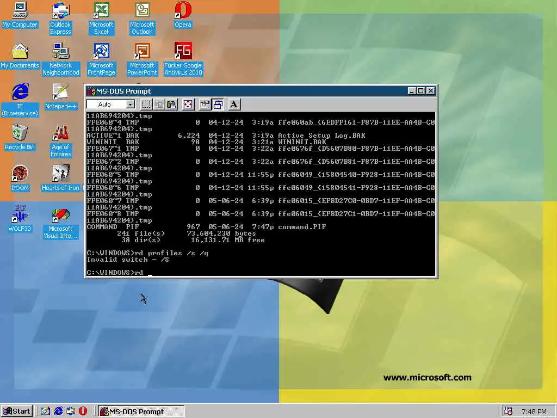The width and height of the screenshot is (557, 418).
Task: Launch Opera from quick launch bar
Action: pyautogui.click(x=83, y=411)
